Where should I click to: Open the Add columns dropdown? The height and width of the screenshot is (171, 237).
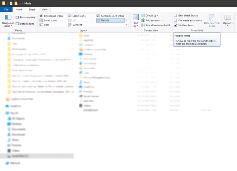(152, 20)
